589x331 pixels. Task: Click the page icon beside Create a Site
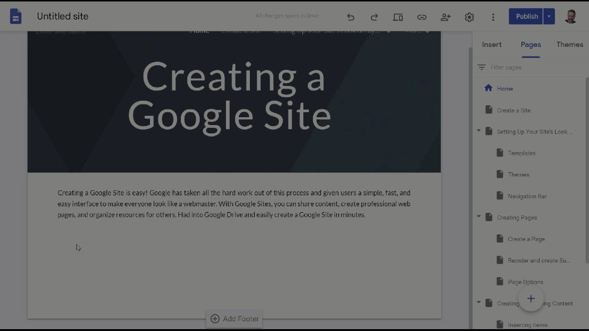(x=489, y=110)
